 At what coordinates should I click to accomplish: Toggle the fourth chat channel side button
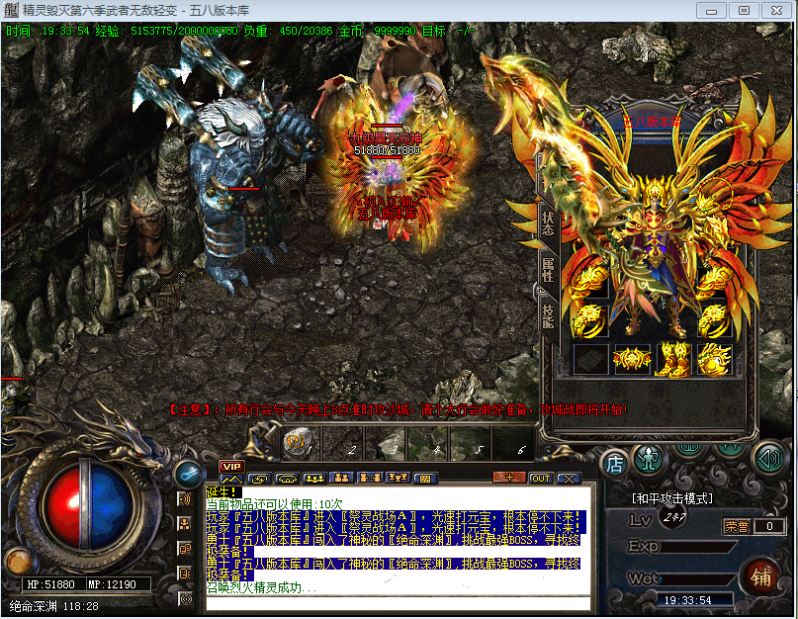[184, 574]
